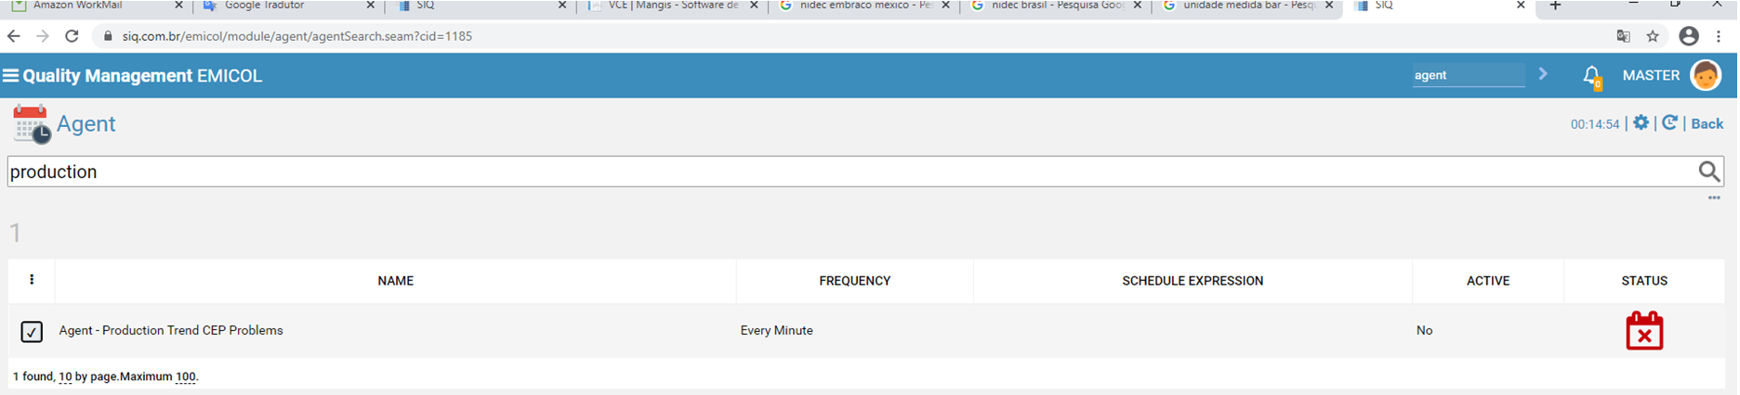
Task: Focus the agent quick-search field
Action: point(1469,75)
